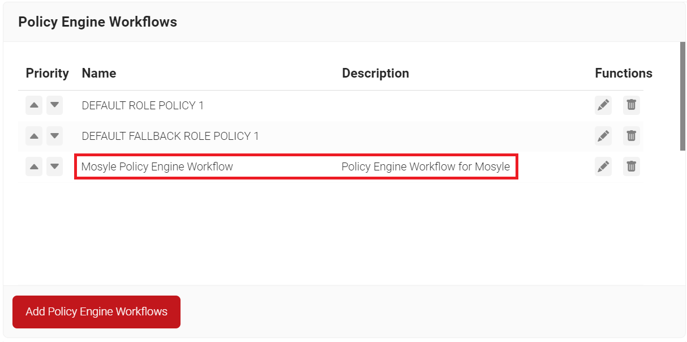The image size is (687, 342).
Task: Edit DEFAULT FALLBACK ROLE POLICY 1
Action: point(603,136)
